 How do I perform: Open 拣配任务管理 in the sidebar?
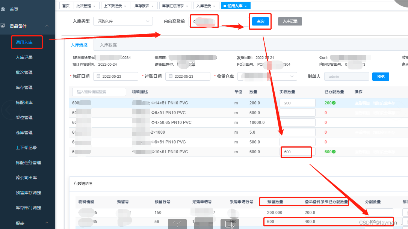point(28,163)
